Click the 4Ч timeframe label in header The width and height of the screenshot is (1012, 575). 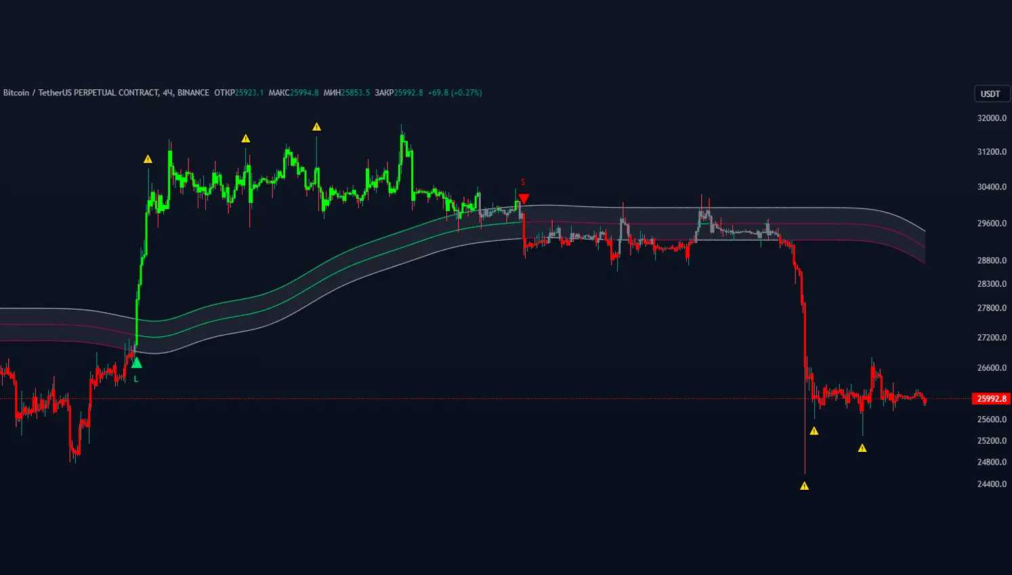167,93
